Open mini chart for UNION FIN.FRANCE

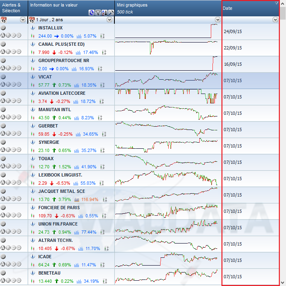(x=168, y=228)
